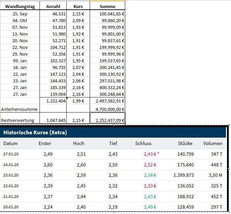Select the cell with amount 100.041,65 €

pos(107,14)
